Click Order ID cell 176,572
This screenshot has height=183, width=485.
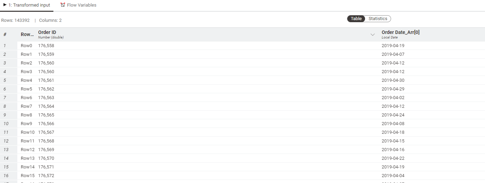(x=46, y=176)
